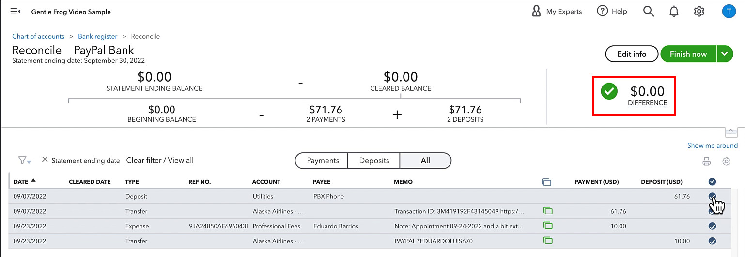Toggle select-all cleared checkmark in header
This screenshot has height=257, width=745.
pos(712,182)
